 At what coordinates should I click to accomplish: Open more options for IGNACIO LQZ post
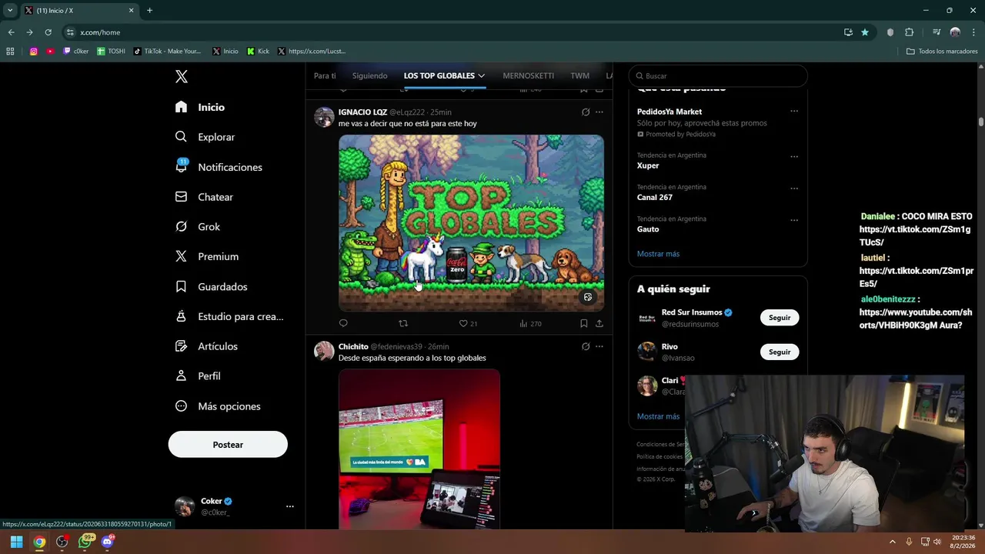(599, 112)
